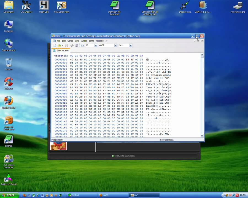Open the Non Rimuovere desktop icon
The image size is (248, 198).
coord(238,7)
